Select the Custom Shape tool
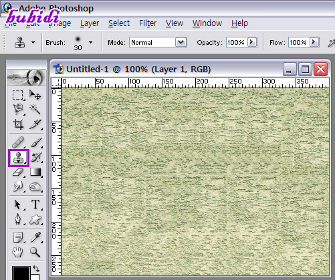This screenshot has height=280, width=335. click(35, 219)
